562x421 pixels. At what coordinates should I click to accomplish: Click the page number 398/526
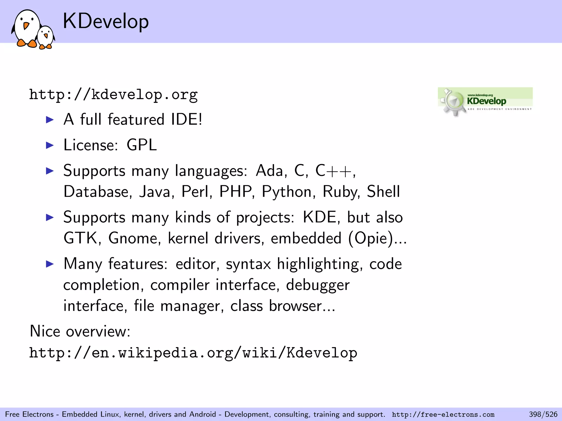coord(543,414)
